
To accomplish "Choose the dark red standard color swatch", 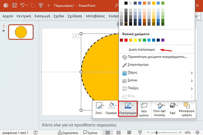I will (121, 40).
